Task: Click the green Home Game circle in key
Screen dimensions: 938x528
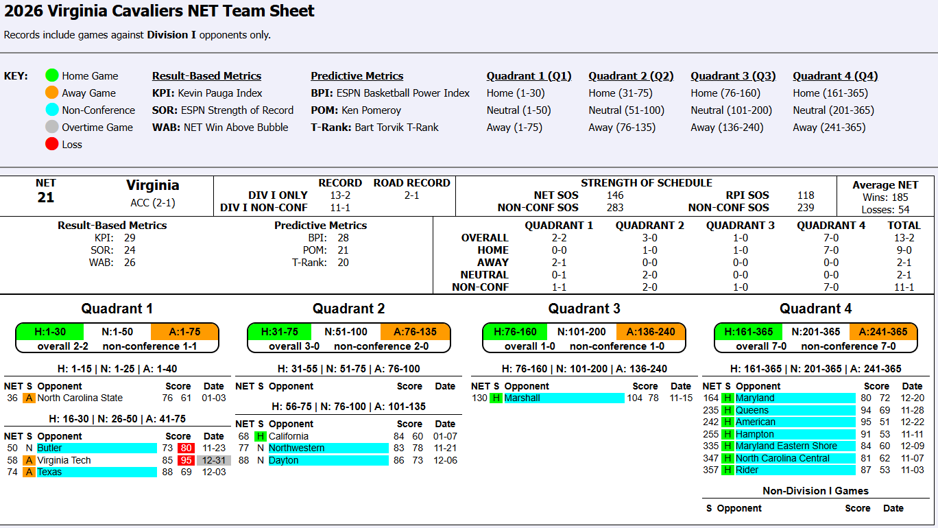Action: (51, 76)
